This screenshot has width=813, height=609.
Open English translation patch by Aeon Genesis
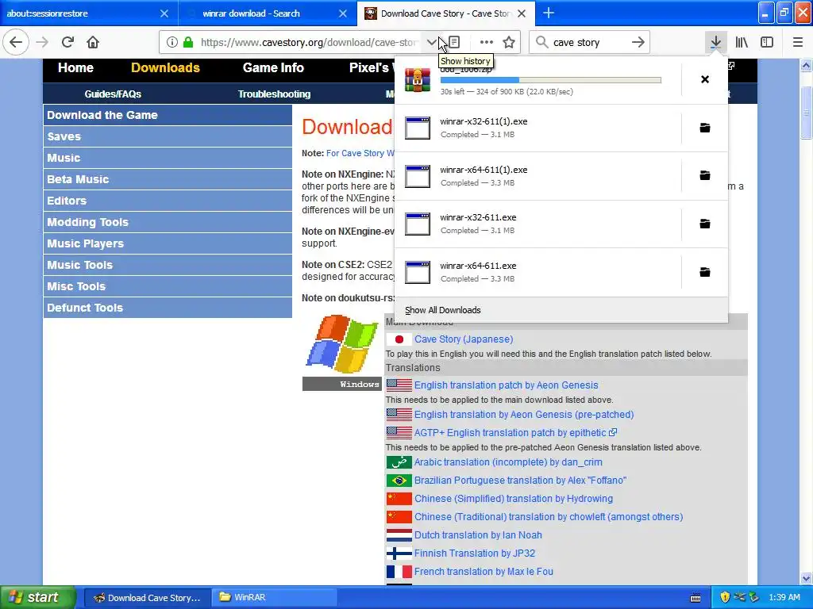point(506,385)
